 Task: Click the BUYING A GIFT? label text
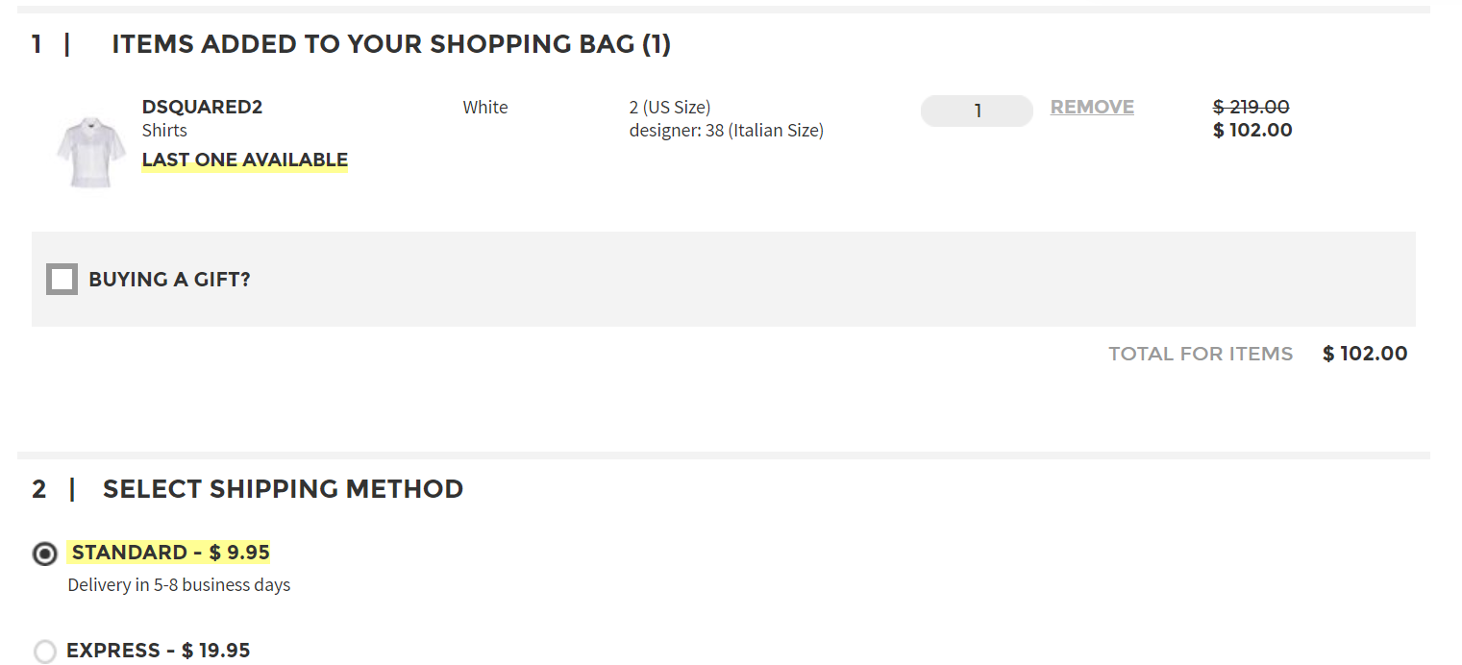tap(169, 280)
